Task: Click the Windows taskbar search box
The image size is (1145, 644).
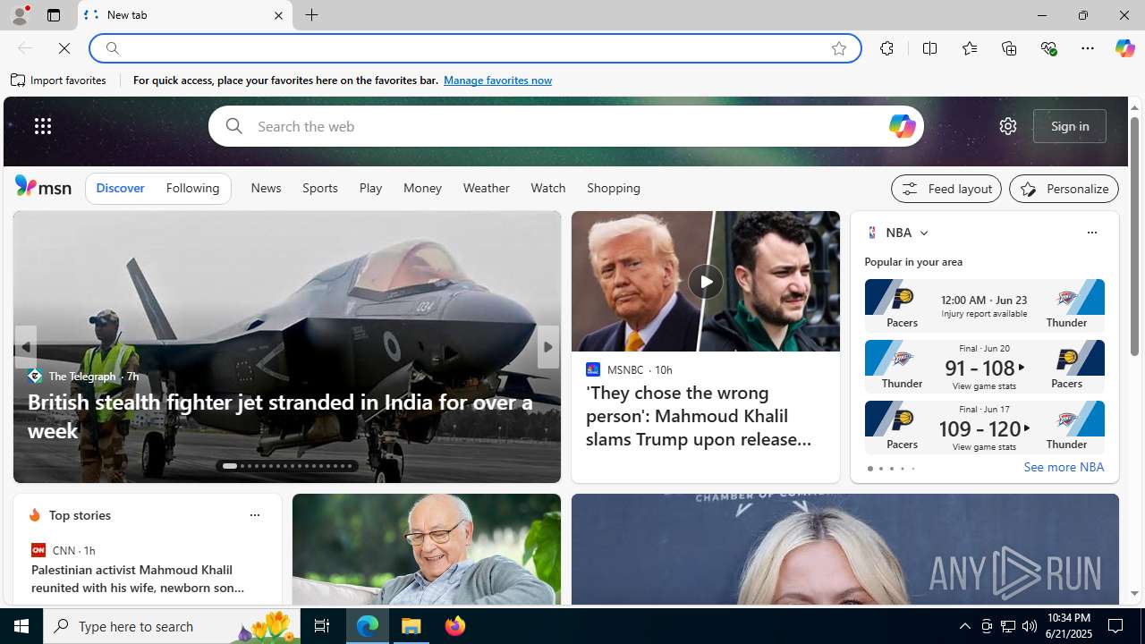Action: [x=170, y=626]
